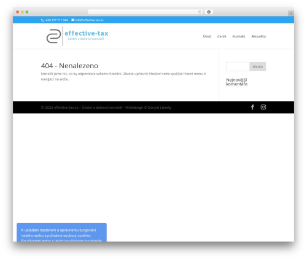307x260 pixels.
Task: Focus the sidebar search input field
Action: (238, 66)
